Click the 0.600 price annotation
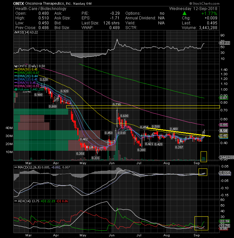The height and width of the screenshot is (238, 234). point(124,116)
